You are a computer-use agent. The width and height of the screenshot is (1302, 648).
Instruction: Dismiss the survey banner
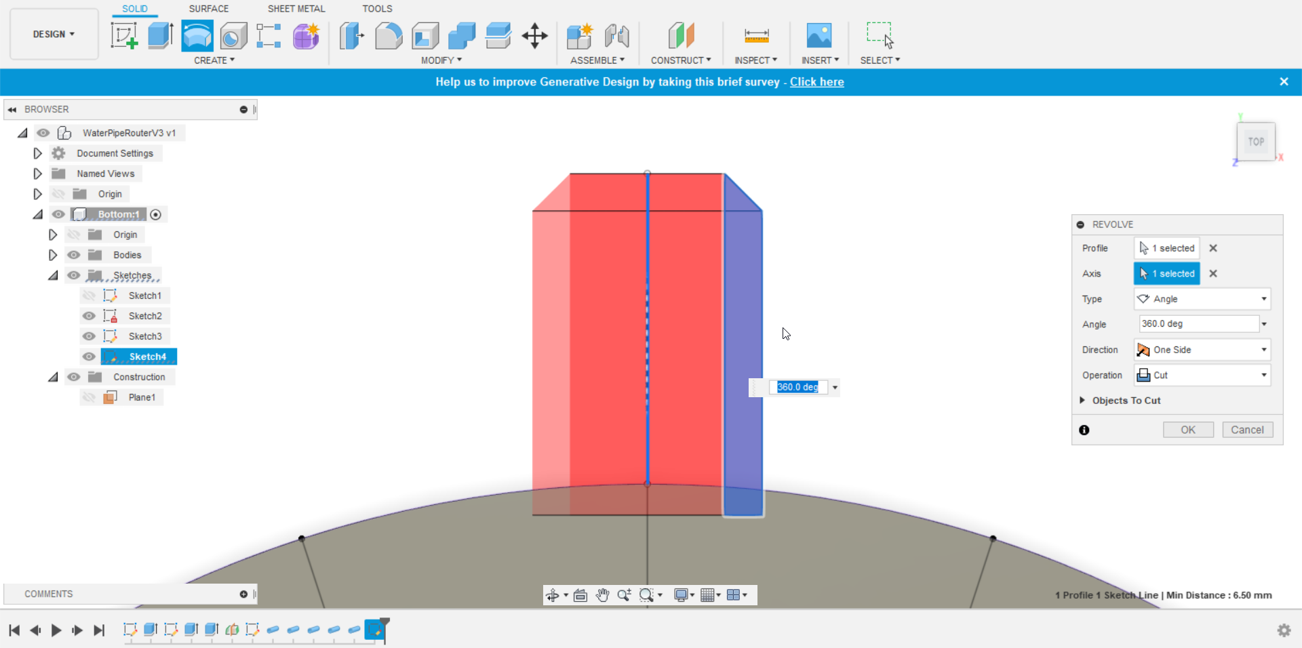click(1284, 81)
